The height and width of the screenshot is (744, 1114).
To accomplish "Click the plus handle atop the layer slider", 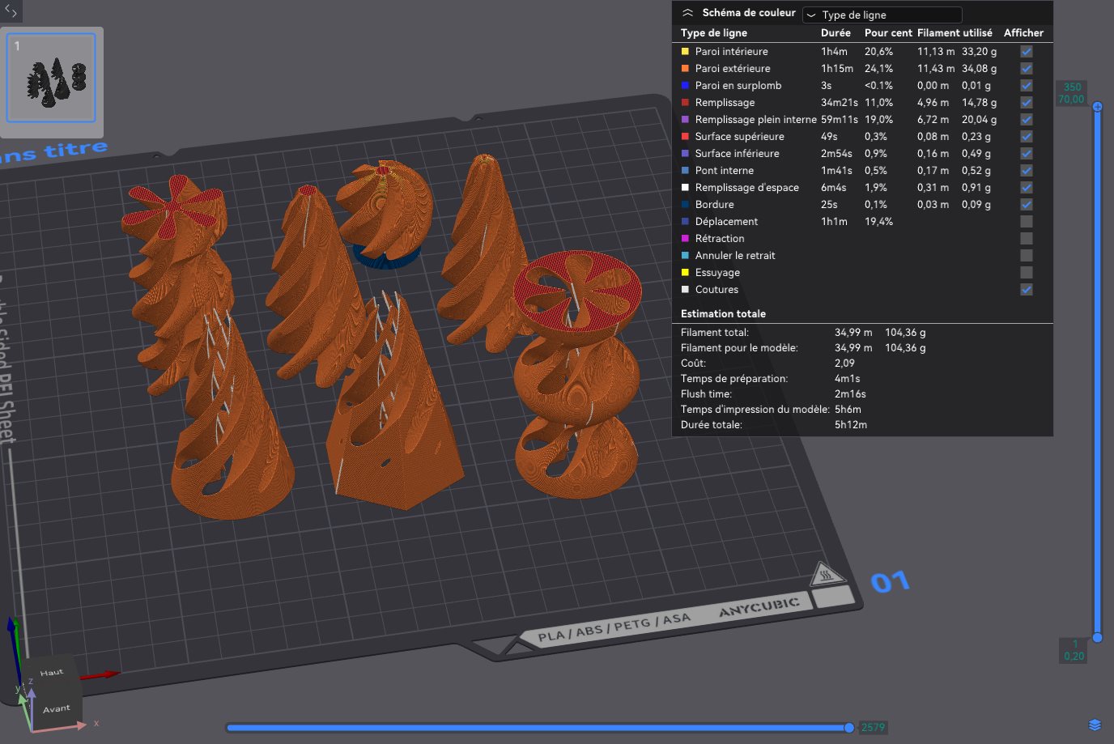I will [x=1097, y=107].
